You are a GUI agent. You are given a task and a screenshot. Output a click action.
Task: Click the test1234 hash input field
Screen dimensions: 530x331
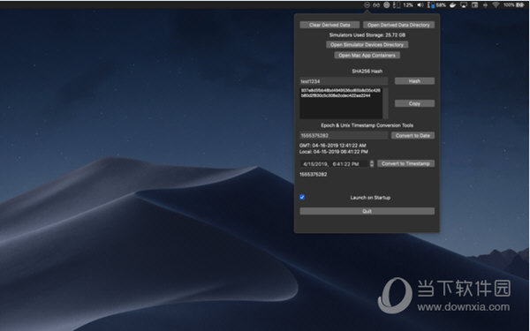click(344, 81)
